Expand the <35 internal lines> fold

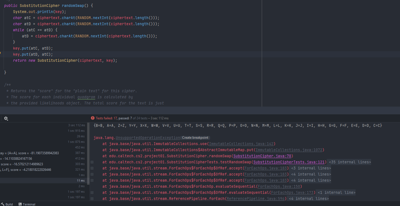coord(350,162)
